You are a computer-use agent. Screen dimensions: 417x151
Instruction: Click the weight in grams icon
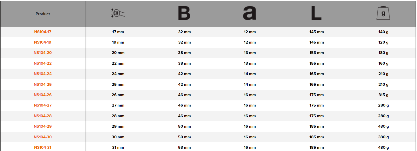click(383, 13)
